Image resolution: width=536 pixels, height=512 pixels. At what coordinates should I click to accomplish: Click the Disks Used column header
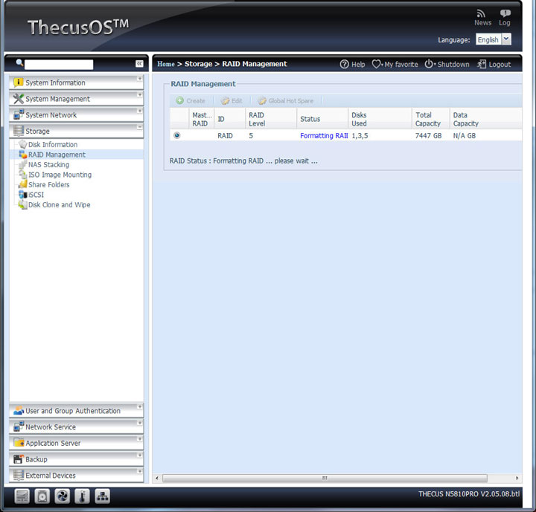[380, 119]
